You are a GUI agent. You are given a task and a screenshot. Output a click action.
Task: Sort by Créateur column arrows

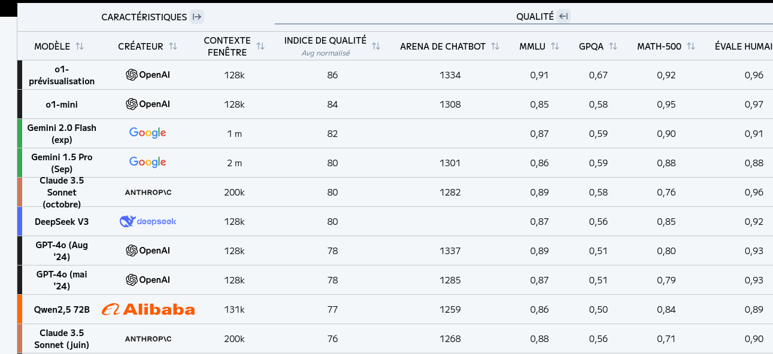click(x=173, y=46)
